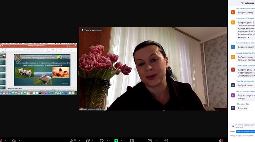Image resolution: width=255 pixels, height=142 pixels.
Task: Open audio options arrow beside microphone
Action: tap(5, 141)
